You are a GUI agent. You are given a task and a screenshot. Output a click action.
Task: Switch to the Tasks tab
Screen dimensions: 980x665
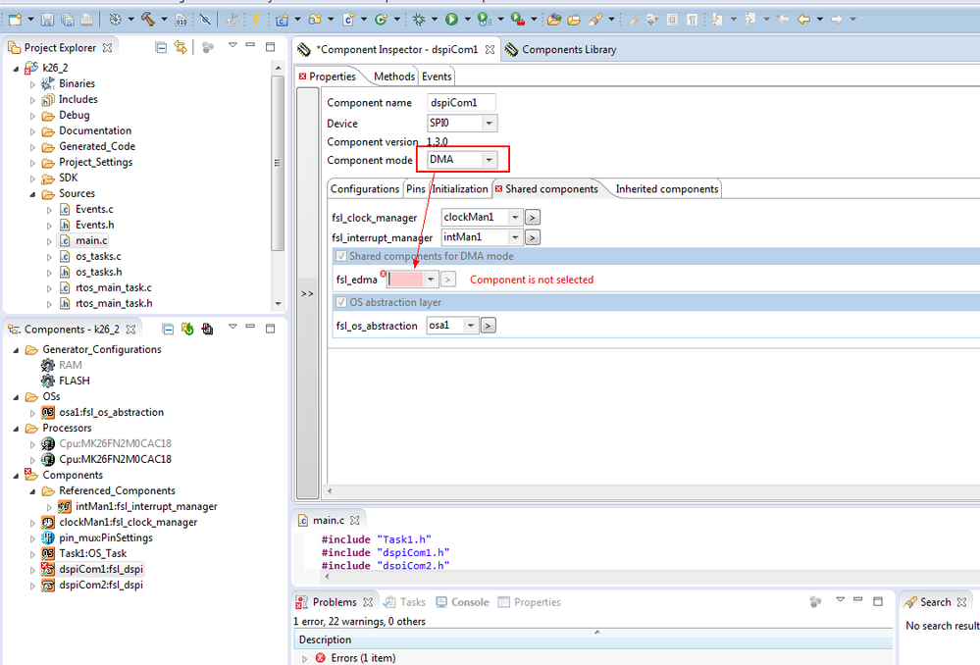(404, 602)
